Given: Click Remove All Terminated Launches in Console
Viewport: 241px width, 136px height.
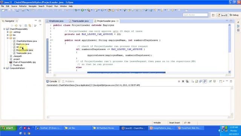Looking at the screenshot, I should click(187, 81).
